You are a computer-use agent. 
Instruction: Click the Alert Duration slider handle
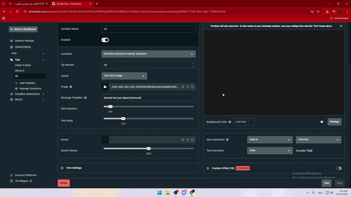(x=110, y=106)
